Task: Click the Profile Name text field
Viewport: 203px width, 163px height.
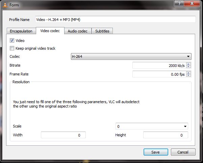Action: tap(115, 19)
